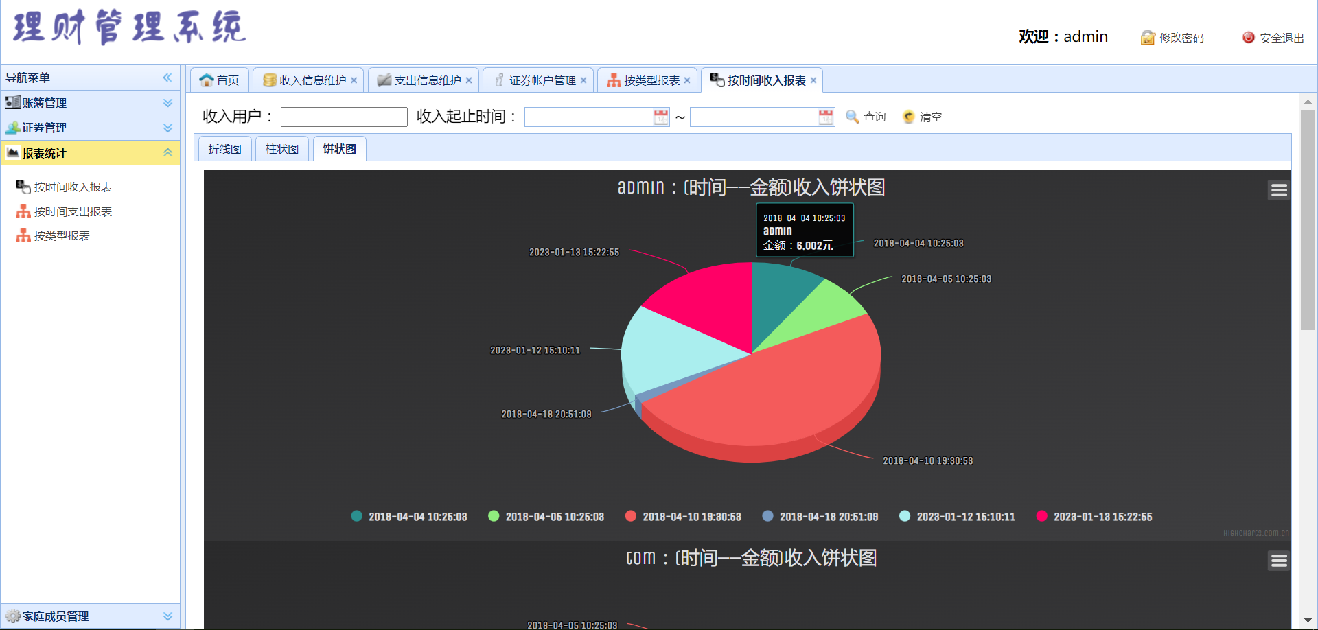Close the 收入信息维护 tab
Viewport: 1318px width, 630px height.
(x=354, y=80)
